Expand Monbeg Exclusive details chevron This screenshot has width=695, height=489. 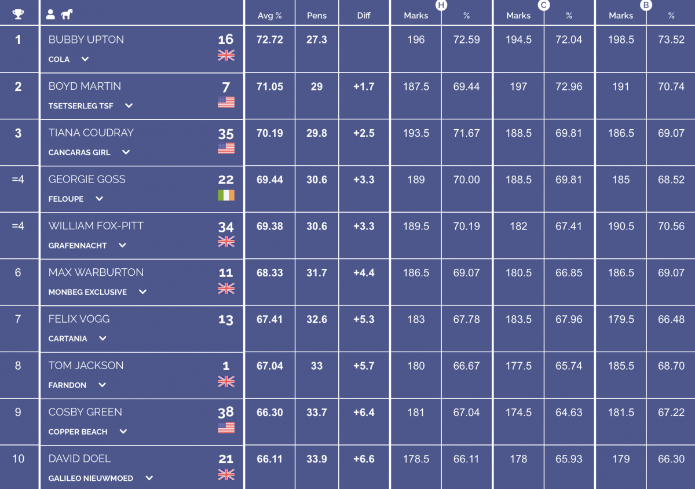142,292
